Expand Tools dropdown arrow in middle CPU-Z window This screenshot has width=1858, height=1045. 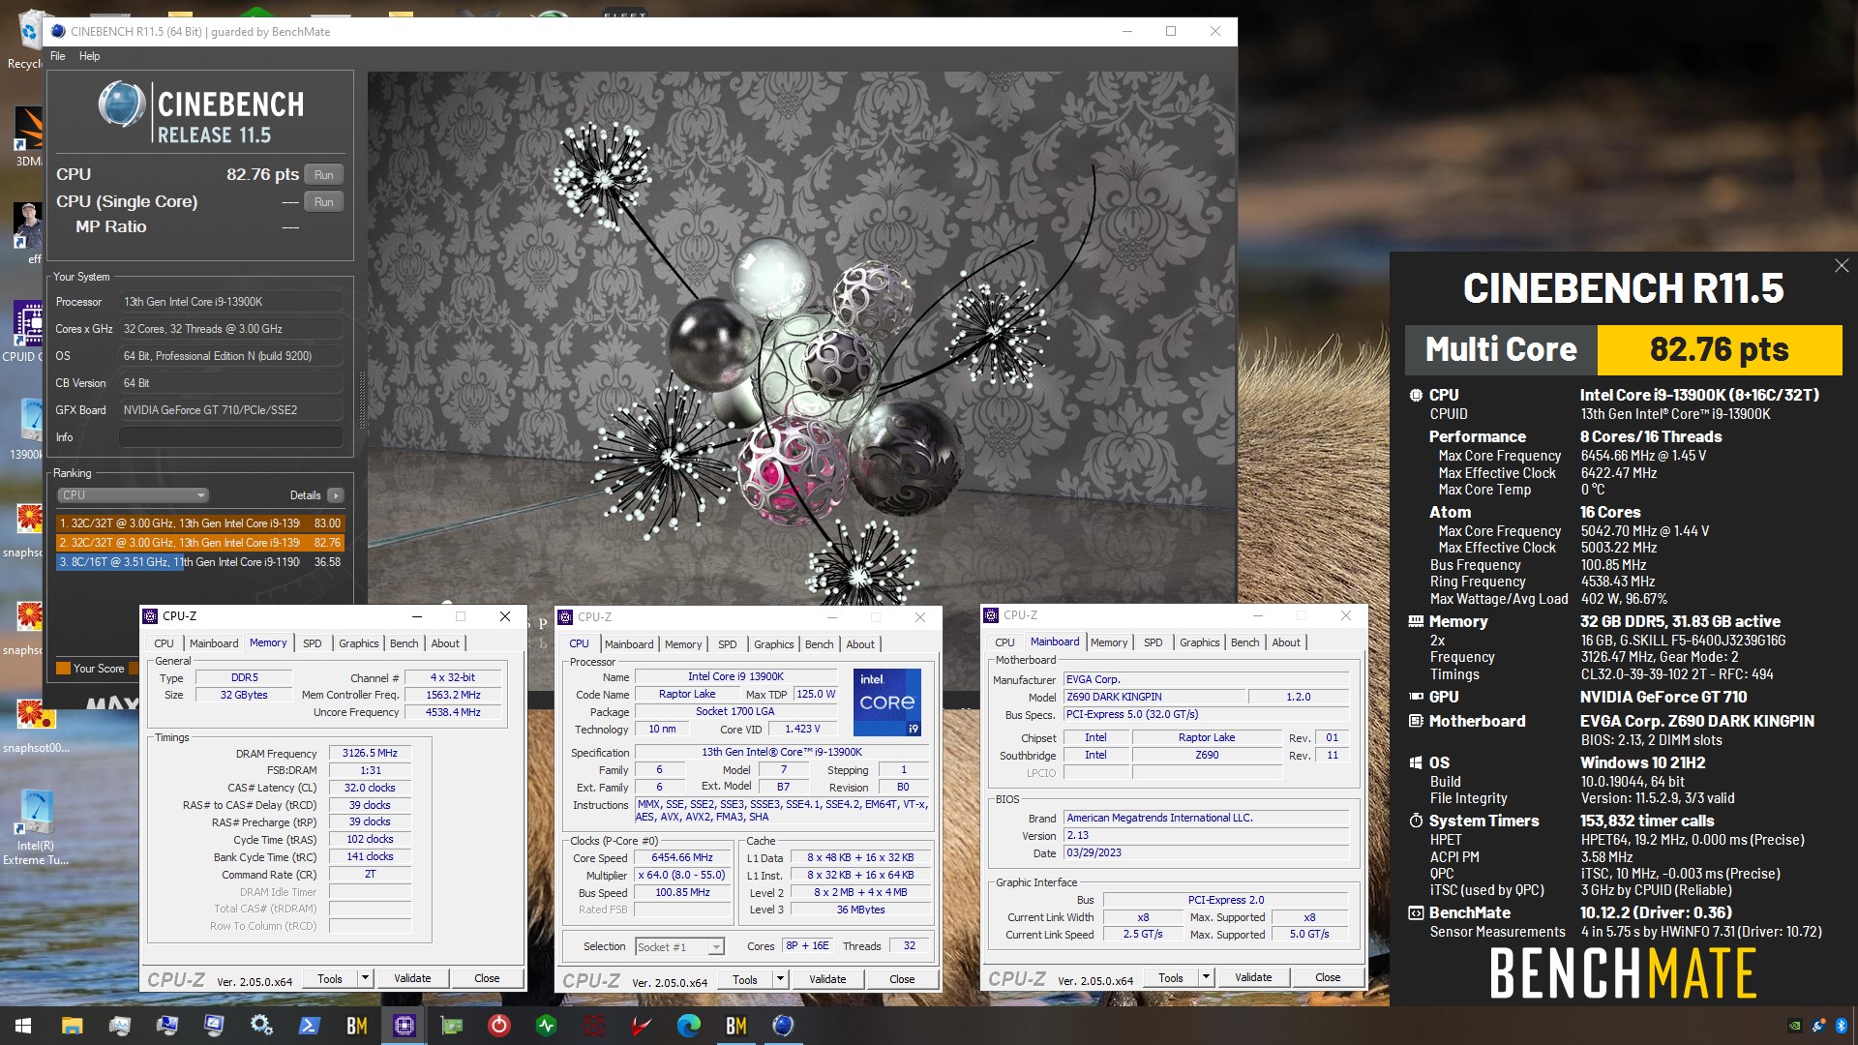[780, 980]
